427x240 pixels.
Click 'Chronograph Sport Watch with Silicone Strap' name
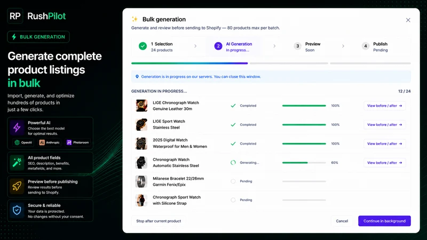[x=177, y=201]
